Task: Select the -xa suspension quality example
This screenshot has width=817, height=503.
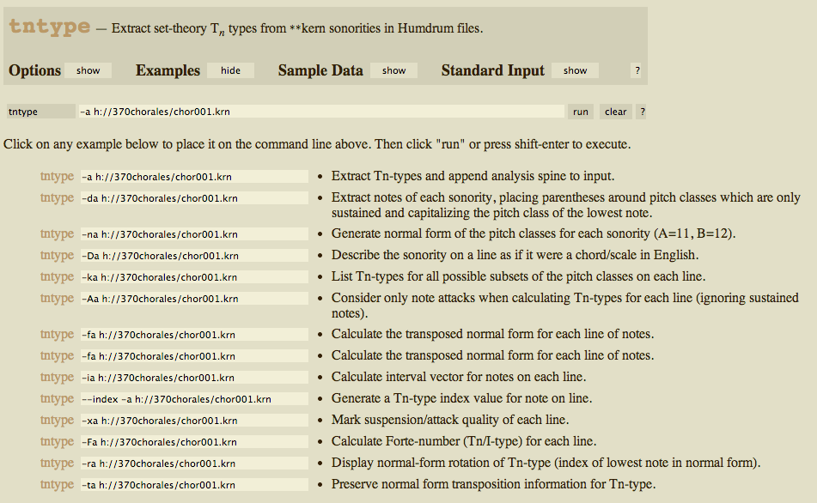Action: 193,421
